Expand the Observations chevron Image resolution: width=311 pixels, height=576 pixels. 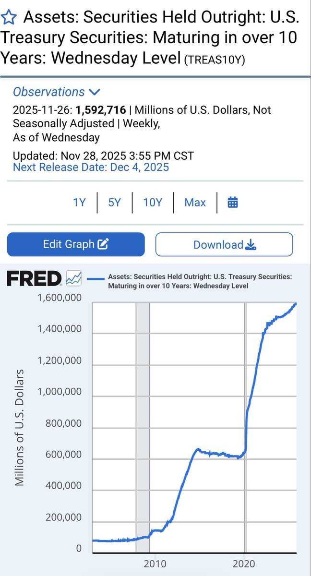point(95,92)
